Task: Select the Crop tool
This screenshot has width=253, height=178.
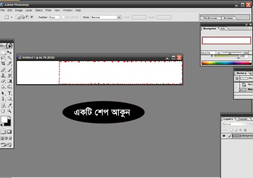Action: (3, 63)
